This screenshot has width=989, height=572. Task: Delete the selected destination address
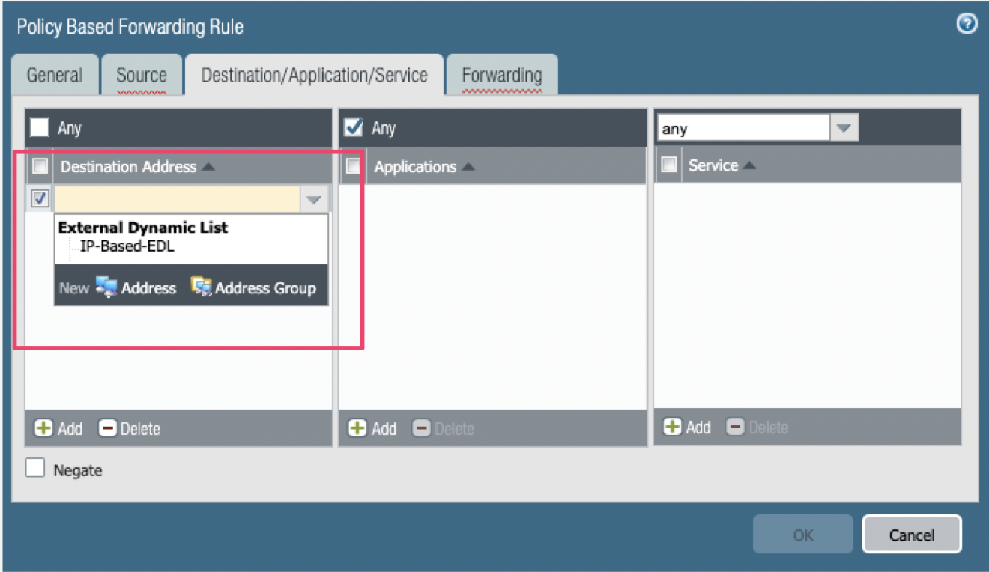tap(130, 428)
